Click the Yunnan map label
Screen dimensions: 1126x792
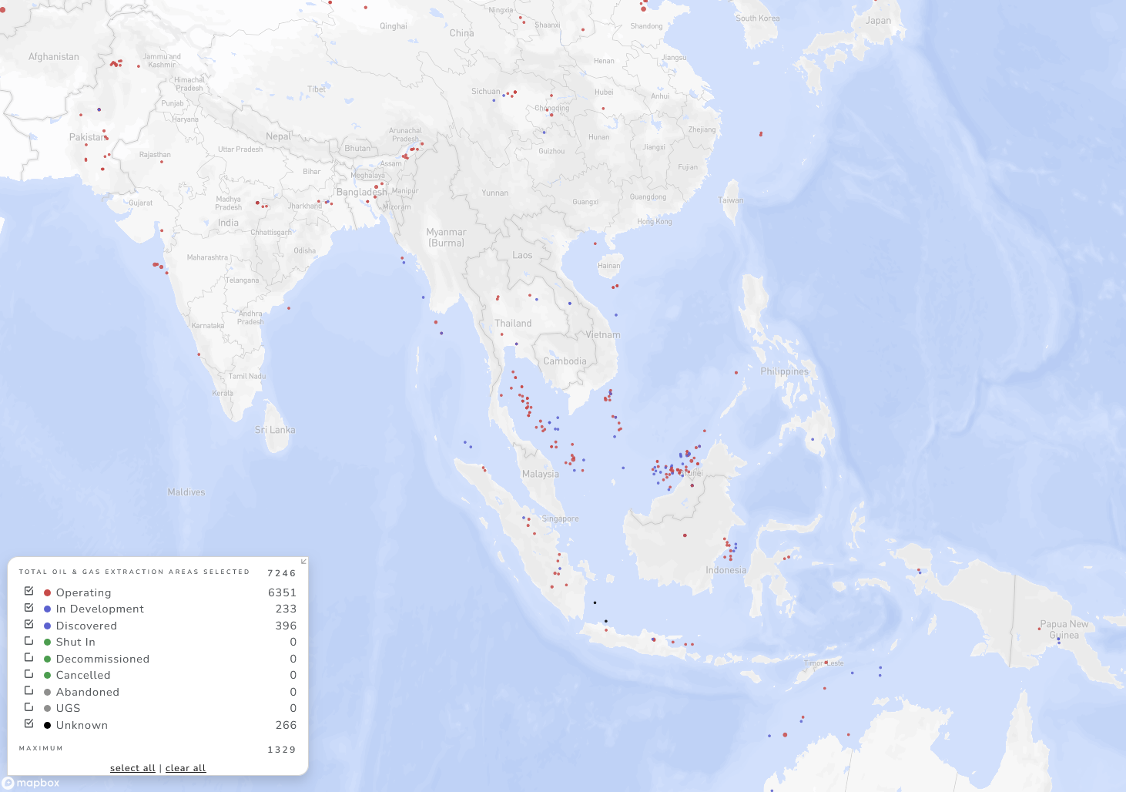coord(495,193)
